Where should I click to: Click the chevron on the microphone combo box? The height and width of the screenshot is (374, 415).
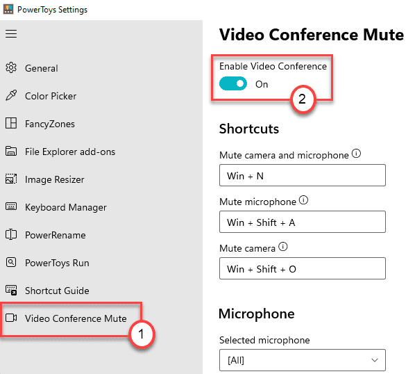[x=374, y=360]
